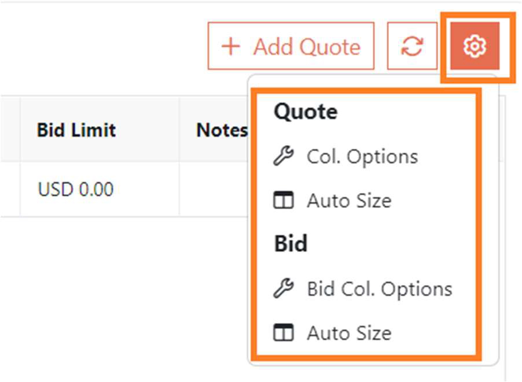
Task: Click the wrench icon beside Col. Options
Action: [x=284, y=157]
